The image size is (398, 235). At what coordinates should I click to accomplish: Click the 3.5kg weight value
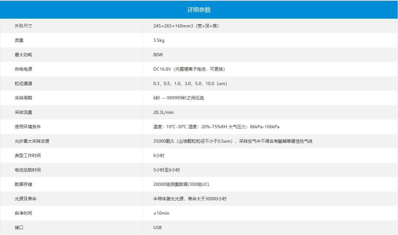pos(159,40)
